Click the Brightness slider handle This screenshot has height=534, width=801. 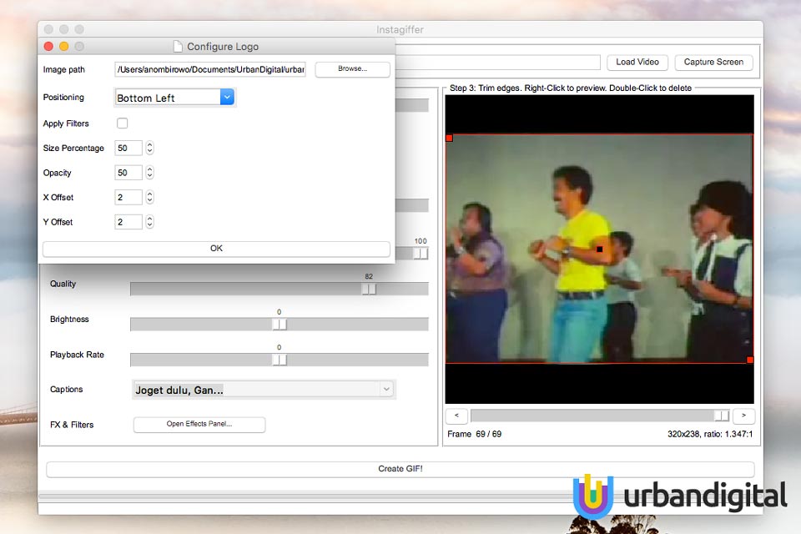(x=280, y=325)
